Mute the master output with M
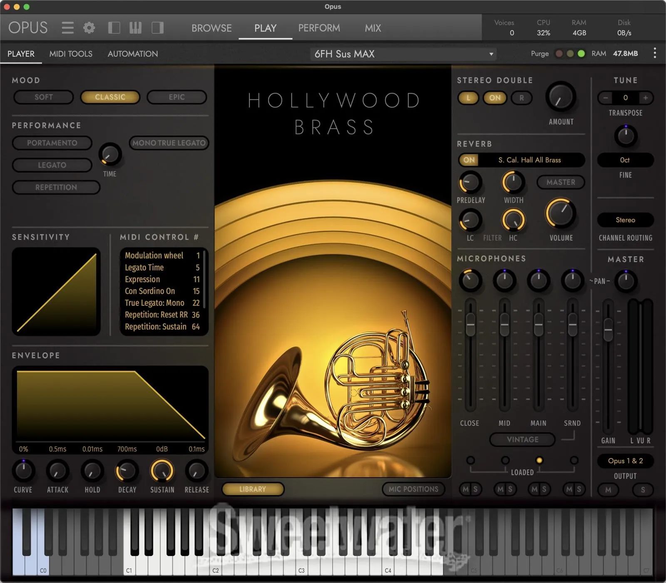The image size is (666, 583). point(608,490)
